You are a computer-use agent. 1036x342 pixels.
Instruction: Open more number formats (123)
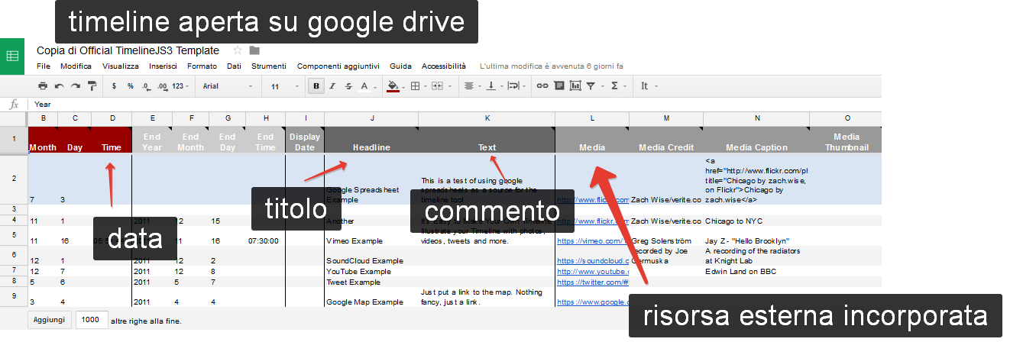(180, 86)
